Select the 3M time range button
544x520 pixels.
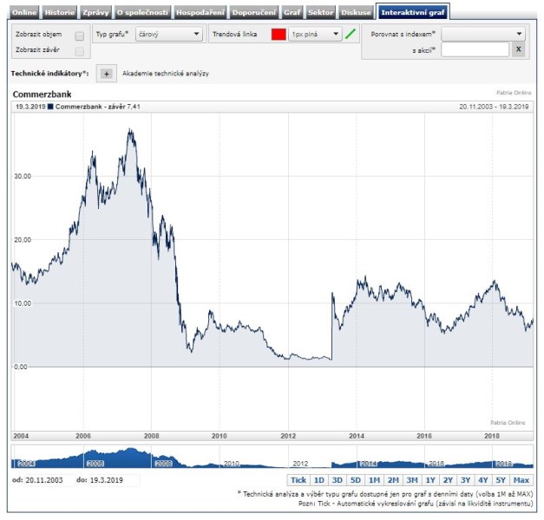click(412, 479)
